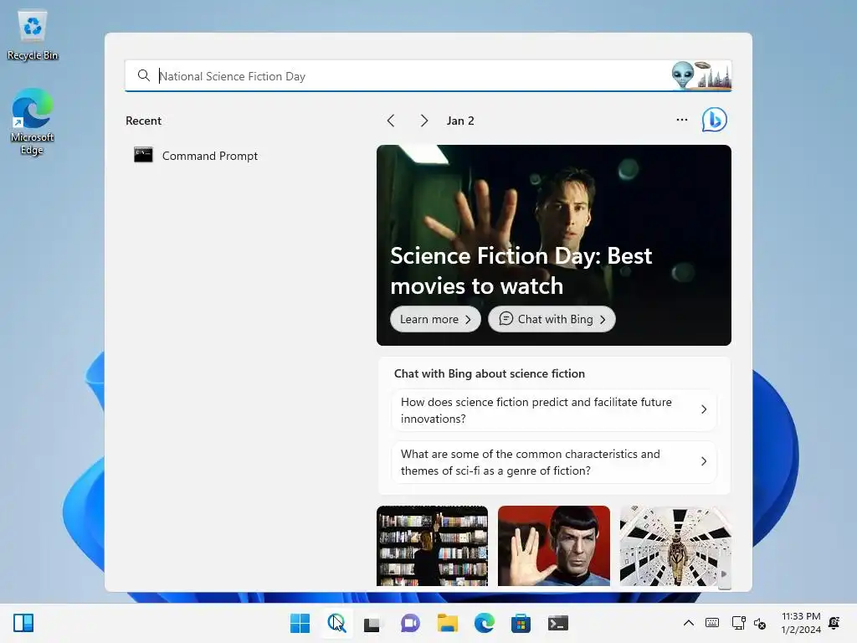Image resolution: width=857 pixels, height=643 pixels.
Task: Click the alien and UFO doodle image
Action: coord(701,75)
